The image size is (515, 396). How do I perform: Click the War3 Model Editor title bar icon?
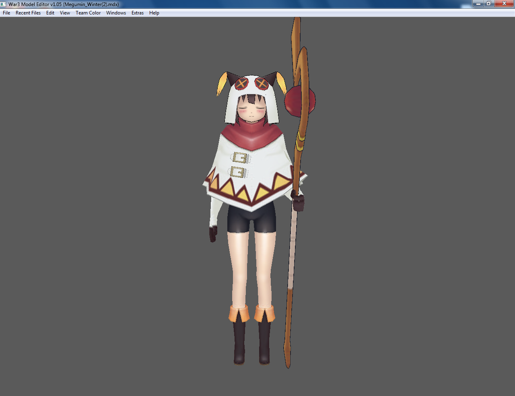point(4,4)
